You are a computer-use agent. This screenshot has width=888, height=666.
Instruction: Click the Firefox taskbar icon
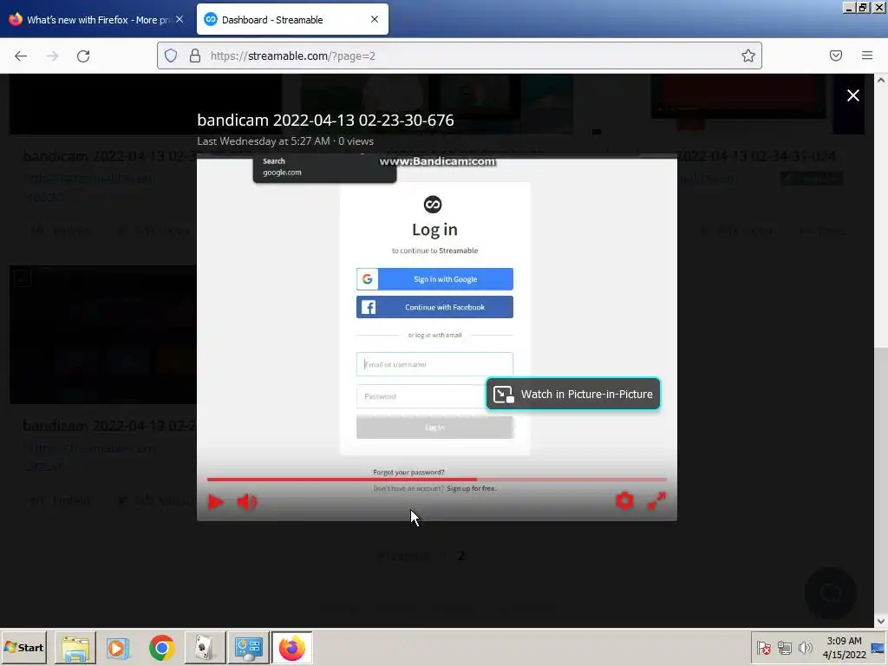(291, 647)
